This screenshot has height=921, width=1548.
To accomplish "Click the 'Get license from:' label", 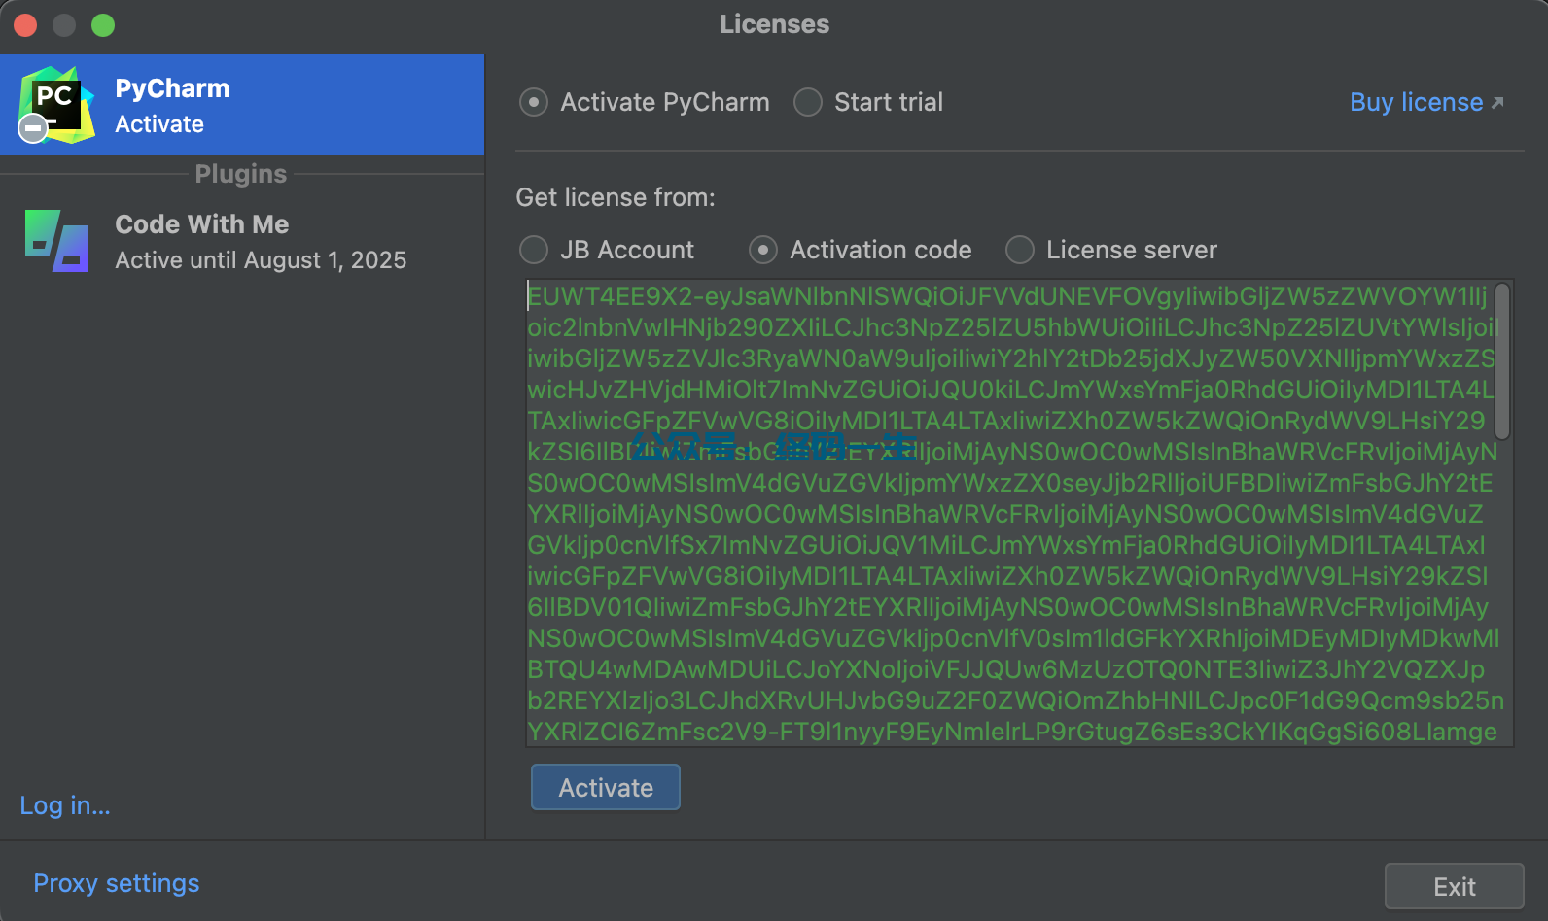I will pos(616,197).
